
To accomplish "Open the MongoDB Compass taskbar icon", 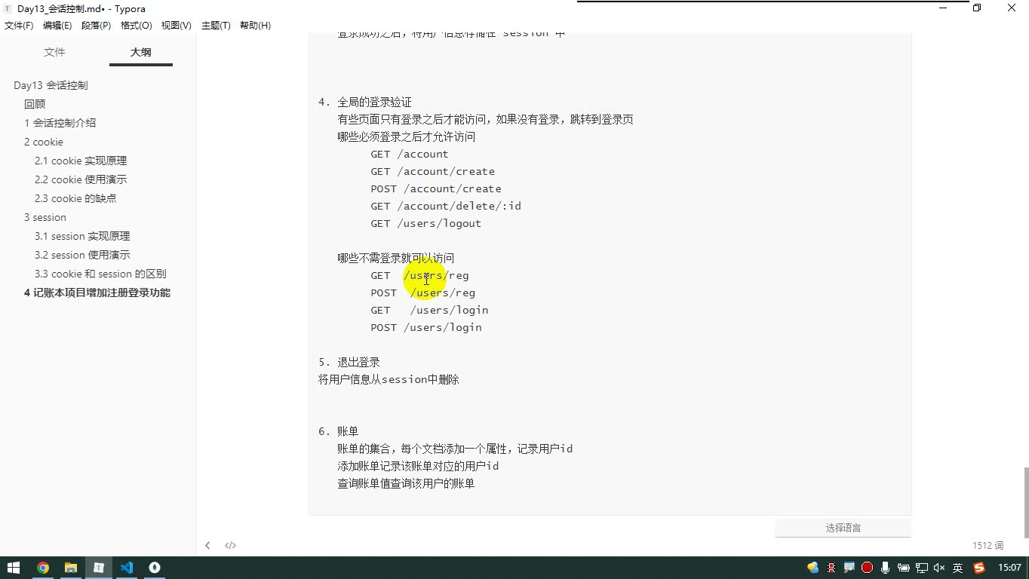I will pyautogui.click(x=155, y=568).
